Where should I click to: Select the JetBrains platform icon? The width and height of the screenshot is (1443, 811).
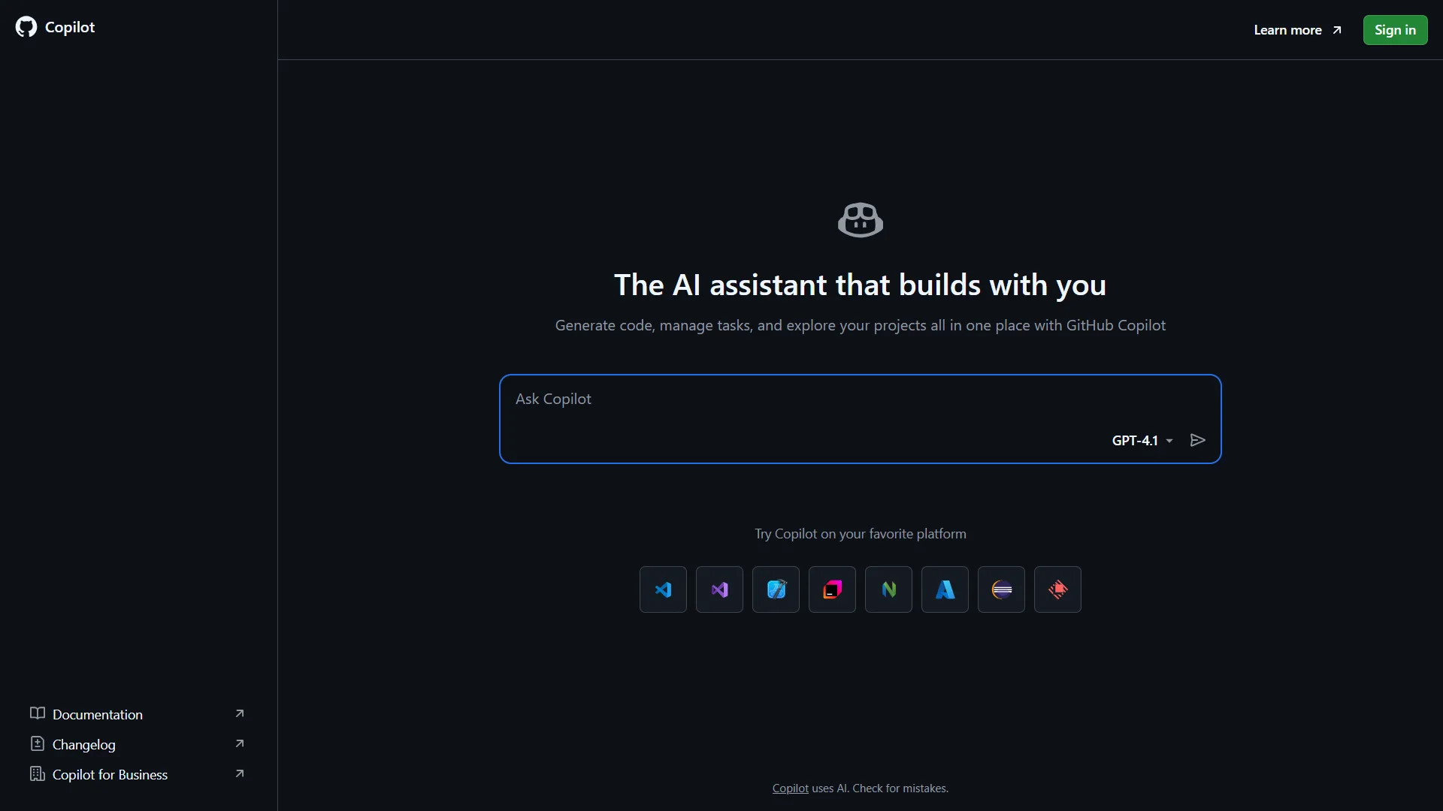832,589
